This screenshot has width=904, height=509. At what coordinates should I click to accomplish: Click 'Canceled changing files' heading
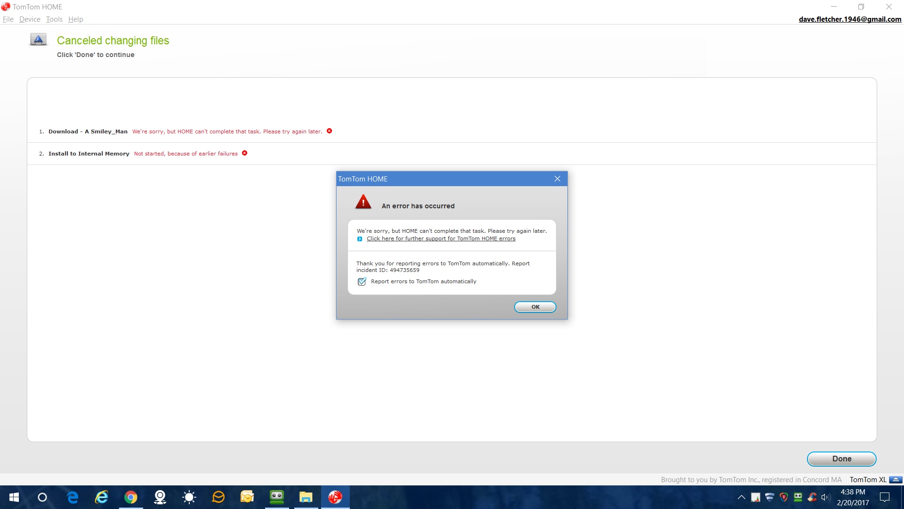pyautogui.click(x=113, y=41)
